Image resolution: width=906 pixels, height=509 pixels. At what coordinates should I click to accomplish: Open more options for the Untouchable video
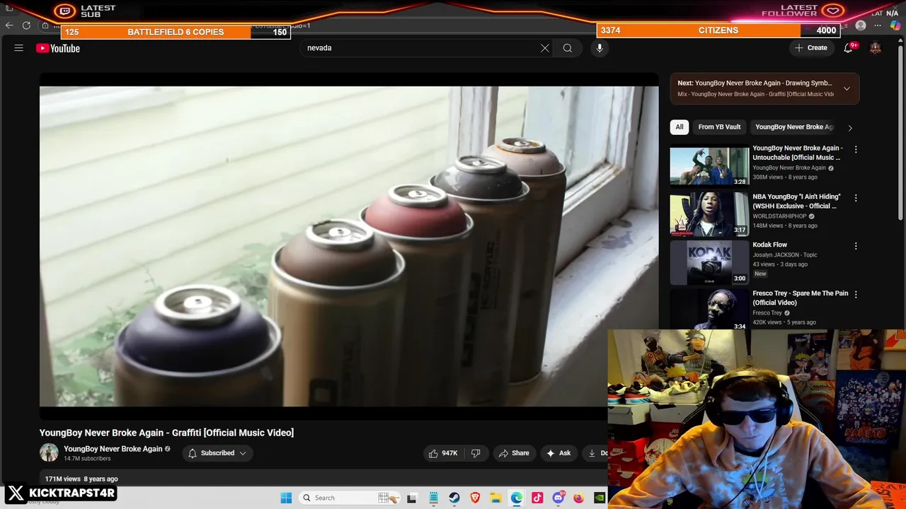(856, 149)
